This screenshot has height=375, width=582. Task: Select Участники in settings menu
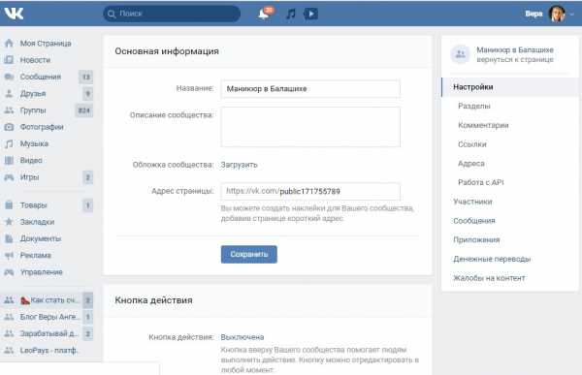472,202
